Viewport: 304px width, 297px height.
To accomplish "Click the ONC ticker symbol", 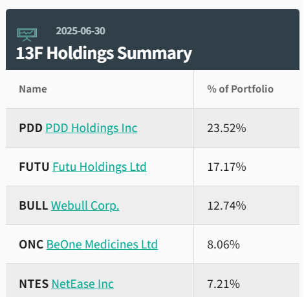I will click(31, 245).
